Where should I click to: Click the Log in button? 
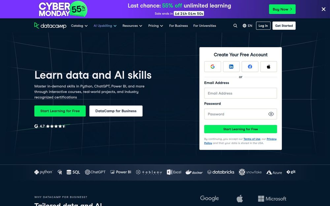[263, 26]
